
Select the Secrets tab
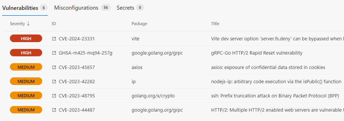[x=125, y=8]
